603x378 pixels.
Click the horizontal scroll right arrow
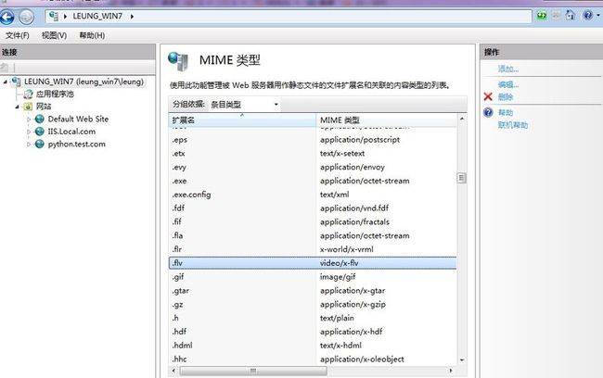451,371
